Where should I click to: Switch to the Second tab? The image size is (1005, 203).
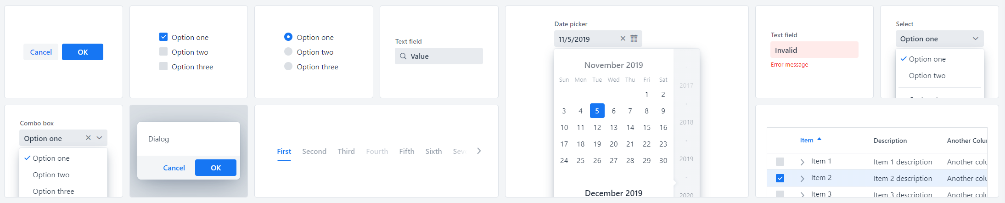point(314,151)
